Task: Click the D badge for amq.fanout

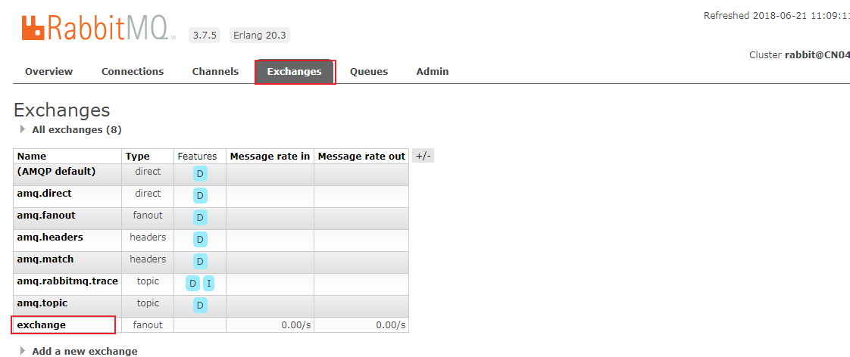Action: pyautogui.click(x=200, y=218)
